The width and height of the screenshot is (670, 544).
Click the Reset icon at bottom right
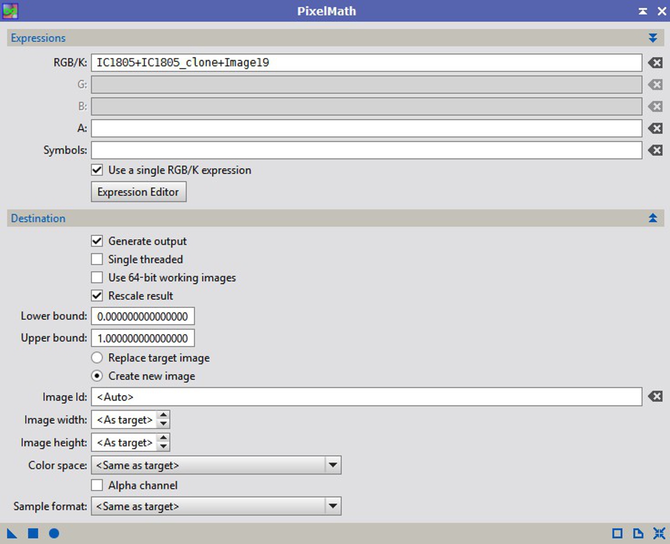(659, 533)
